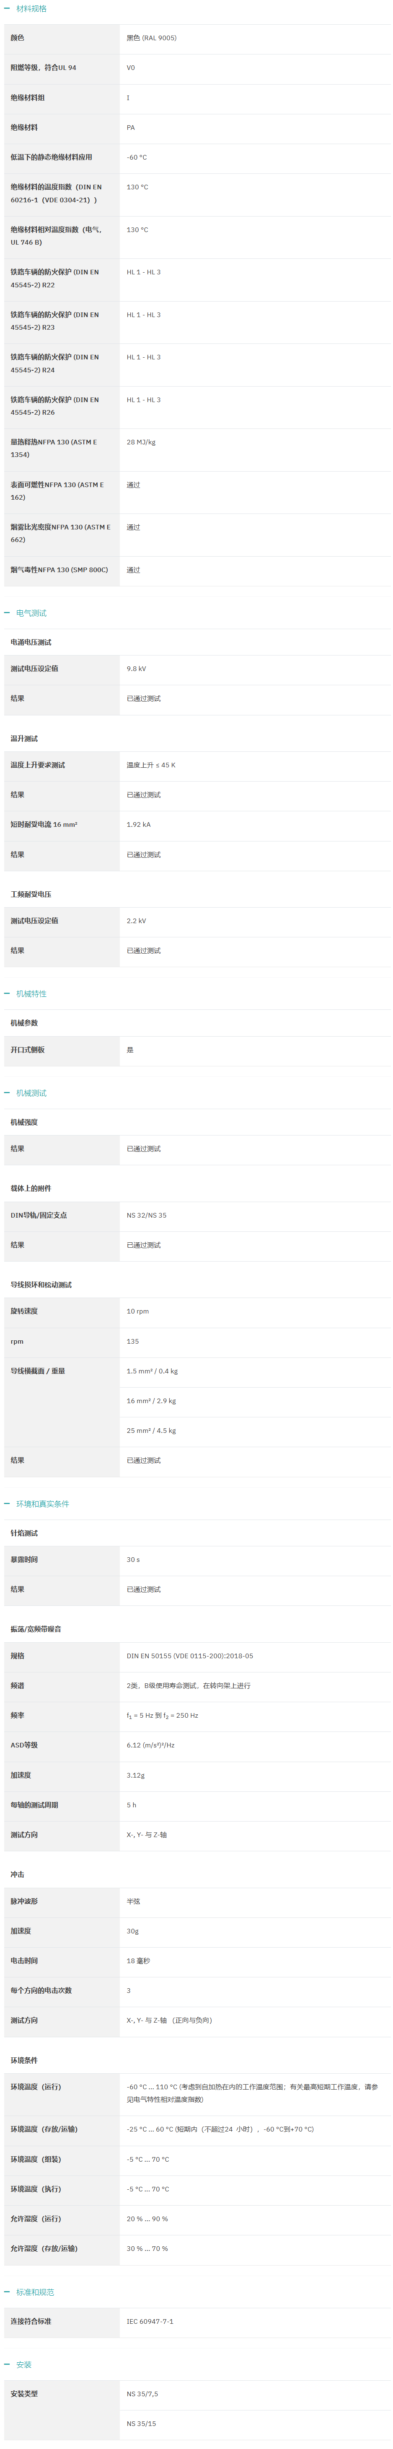Select the 黑色 (RAL 9005) color value
The width and height of the screenshot is (393, 2449).
[x=151, y=38]
